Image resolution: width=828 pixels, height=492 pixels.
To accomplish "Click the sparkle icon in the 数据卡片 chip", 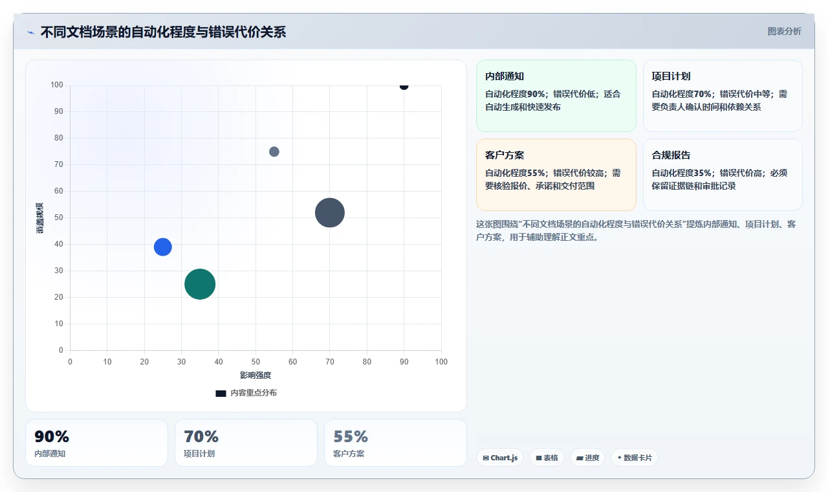I will pos(619,458).
